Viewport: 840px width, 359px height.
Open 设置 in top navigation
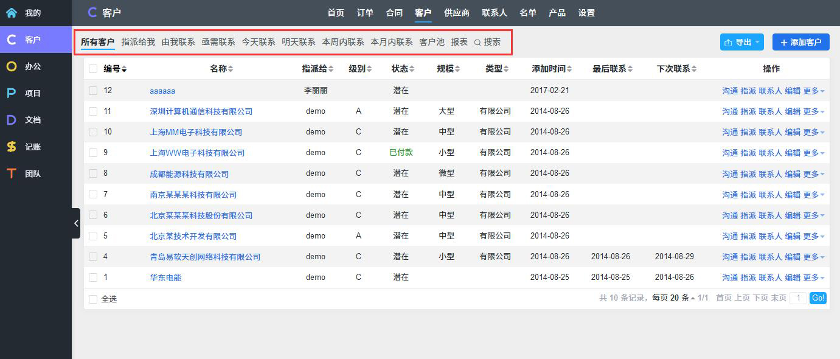click(586, 13)
